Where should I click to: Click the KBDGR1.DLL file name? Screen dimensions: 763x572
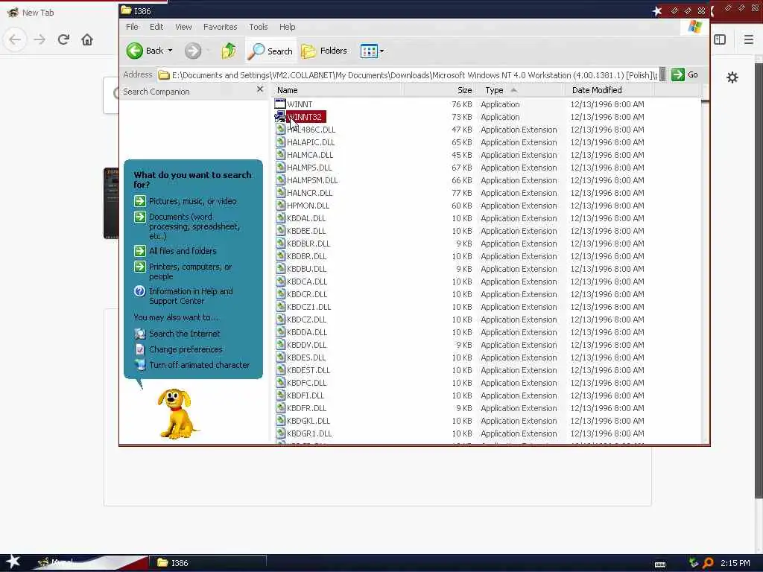tap(309, 433)
